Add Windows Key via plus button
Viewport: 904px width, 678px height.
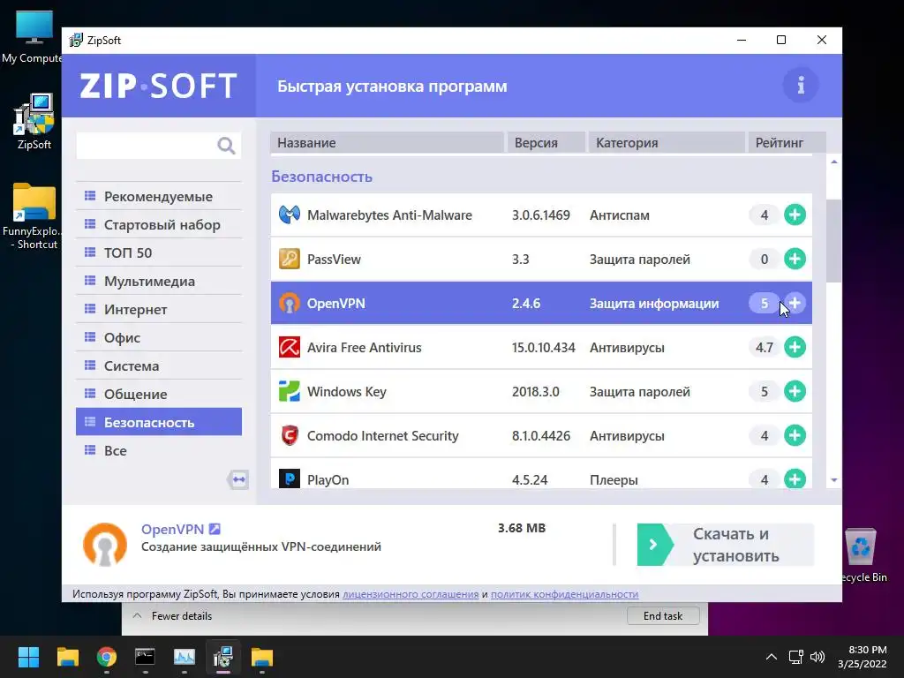(x=795, y=391)
